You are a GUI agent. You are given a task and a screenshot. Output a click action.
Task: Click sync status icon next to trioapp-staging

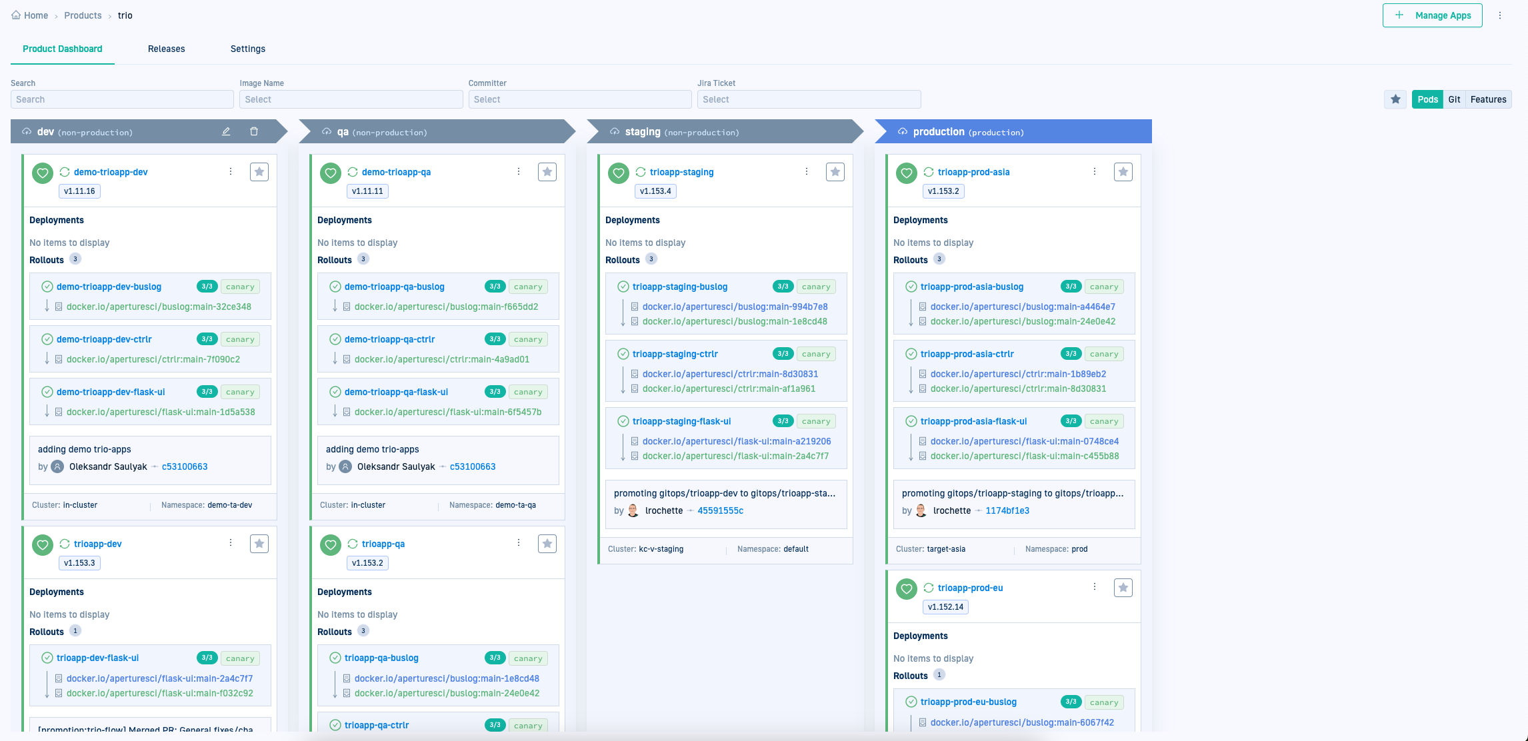[x=641, y=172]
